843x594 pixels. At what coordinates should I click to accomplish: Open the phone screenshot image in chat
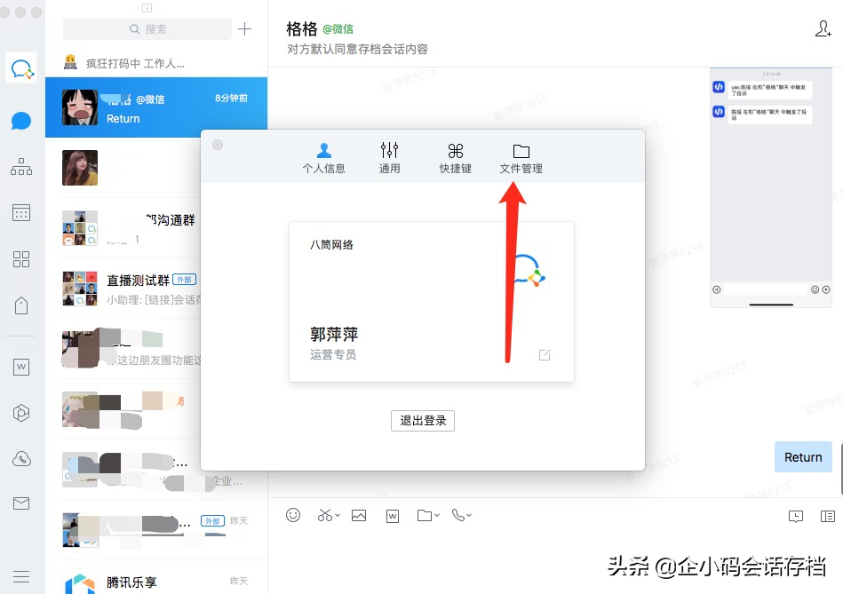[771, 187]
